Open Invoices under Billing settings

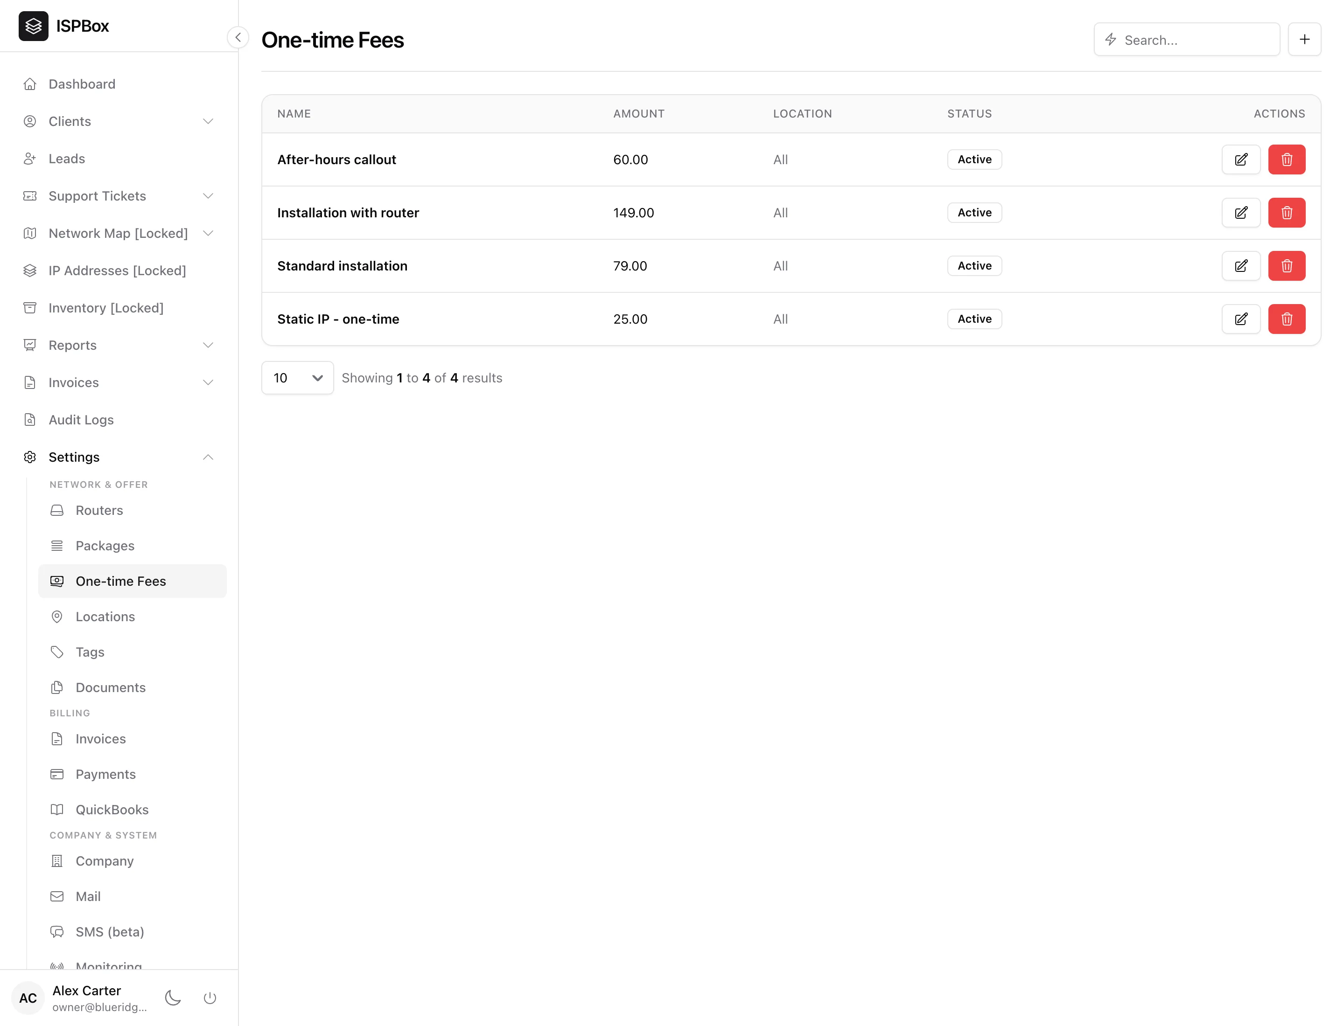click(x=132, y=739)
